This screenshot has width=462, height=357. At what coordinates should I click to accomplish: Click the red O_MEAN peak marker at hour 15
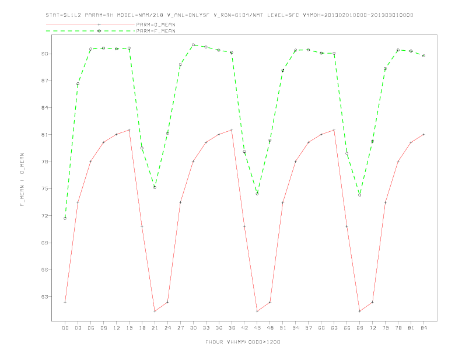[129, 130]
